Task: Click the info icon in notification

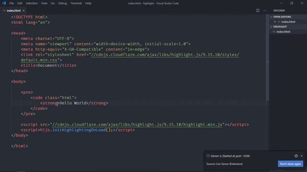Action: point(208,156)
